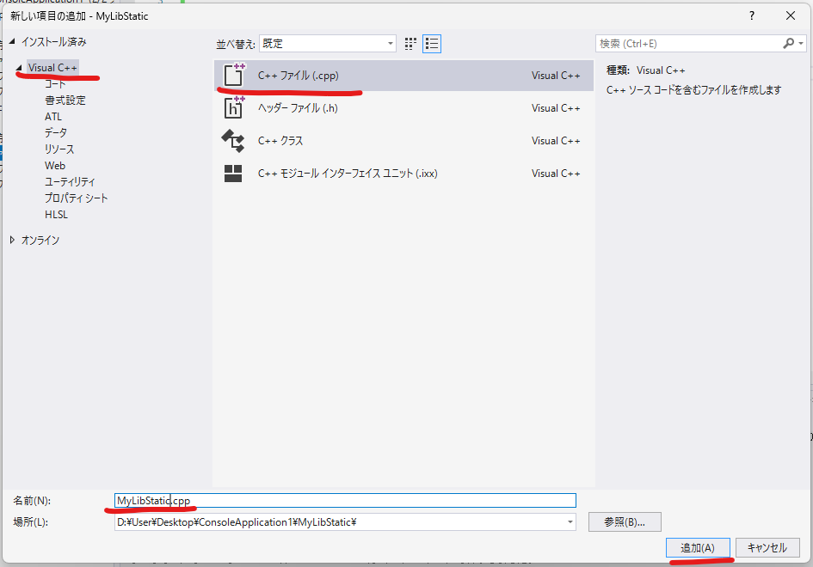The height and width of the screenshot is (567, 813).
Task: Choose the C++ クラス template icon
Action: click(x=233, y=141)
